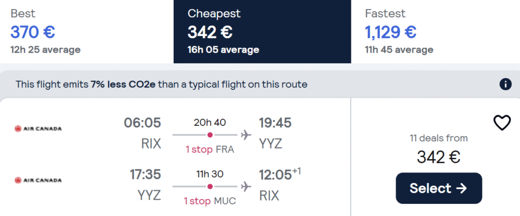Open the '1 stop MUC' layover details
520x216 pixels.
(210, 201)
